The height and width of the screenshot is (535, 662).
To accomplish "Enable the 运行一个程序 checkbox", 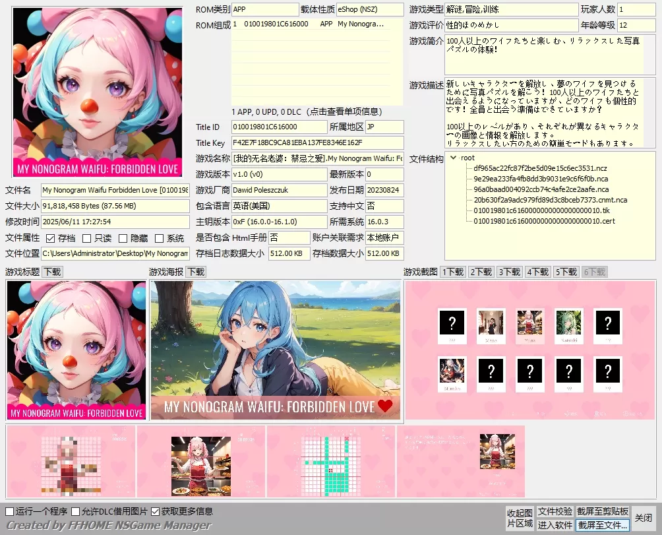I will click(9, 511).
